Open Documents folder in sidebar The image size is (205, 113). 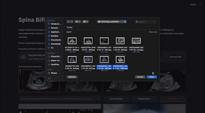point(54,40)
